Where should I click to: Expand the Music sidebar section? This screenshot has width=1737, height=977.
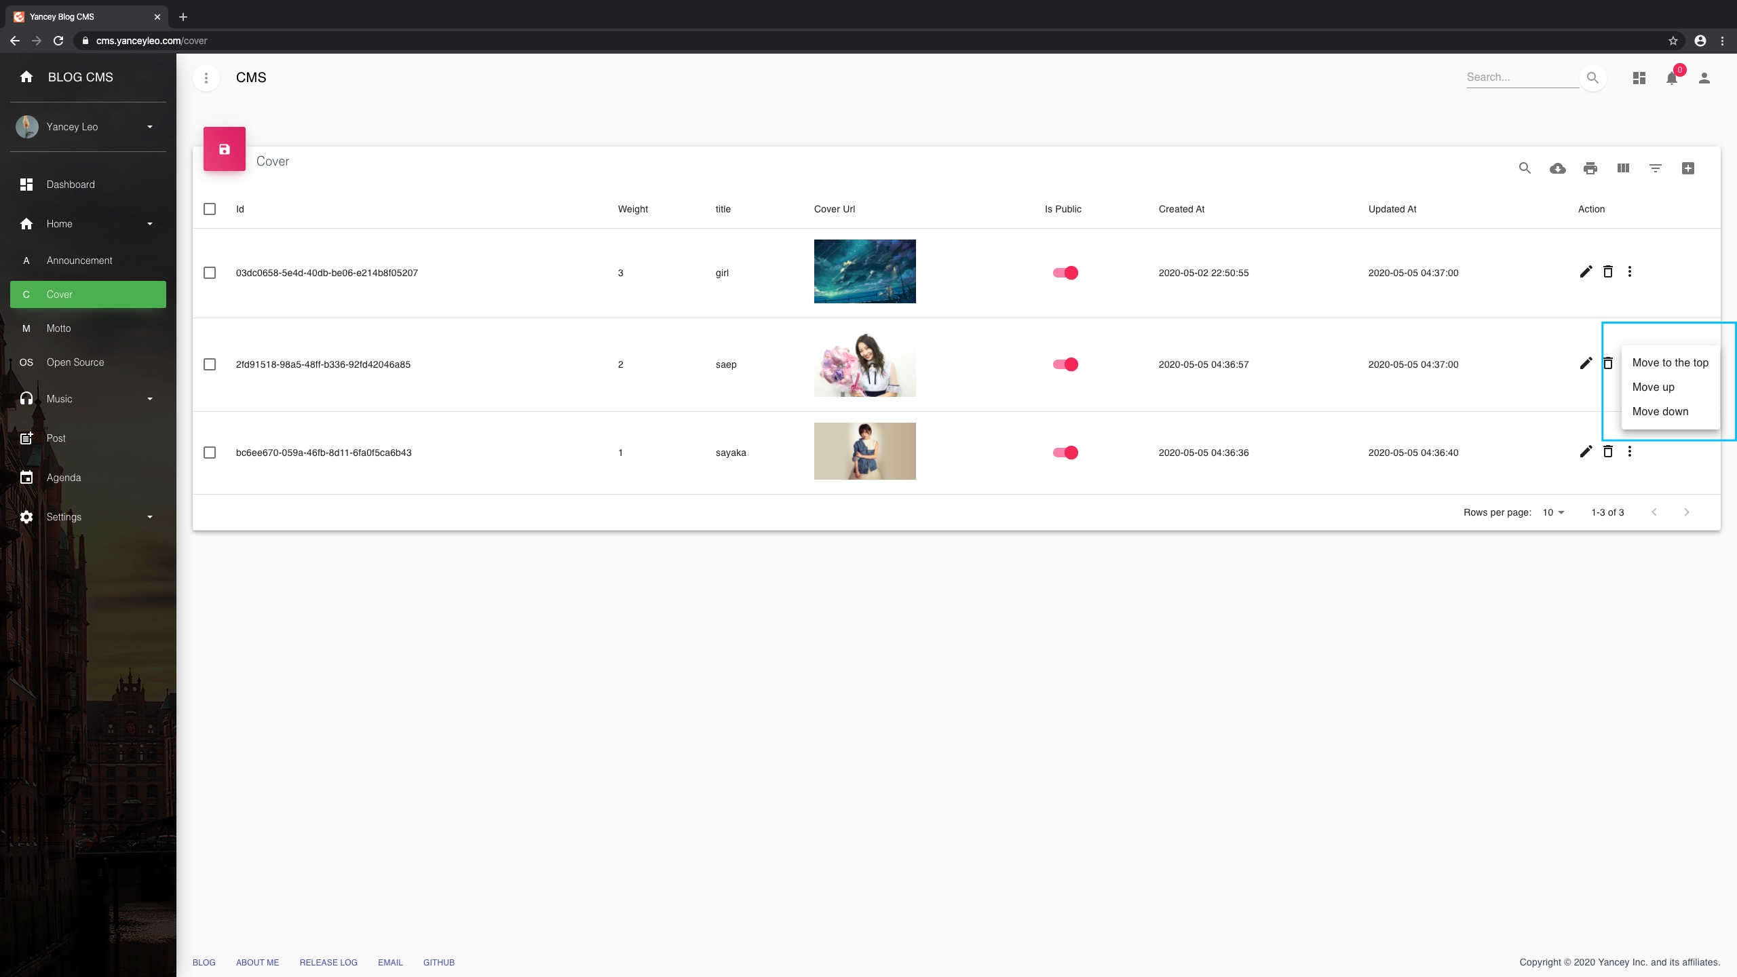[88, 399]
